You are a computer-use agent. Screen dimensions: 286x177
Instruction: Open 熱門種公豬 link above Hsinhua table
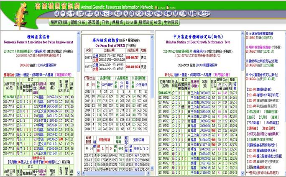(221, 75)
